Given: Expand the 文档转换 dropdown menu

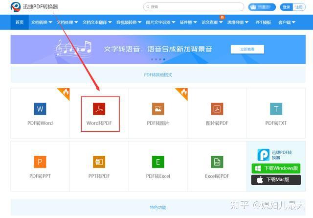Looking at the screenshot, I should (42, 22).
